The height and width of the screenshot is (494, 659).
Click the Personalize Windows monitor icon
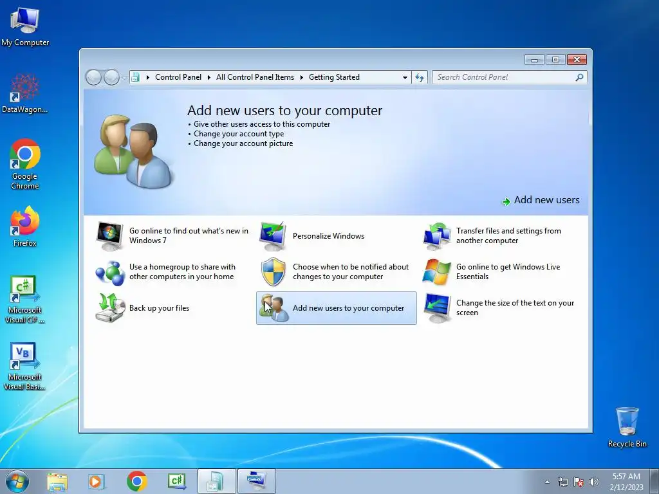[x=273, y=235]
